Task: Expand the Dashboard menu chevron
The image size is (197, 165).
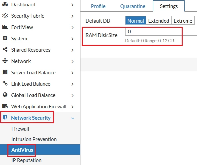Action: pos(72,5)
